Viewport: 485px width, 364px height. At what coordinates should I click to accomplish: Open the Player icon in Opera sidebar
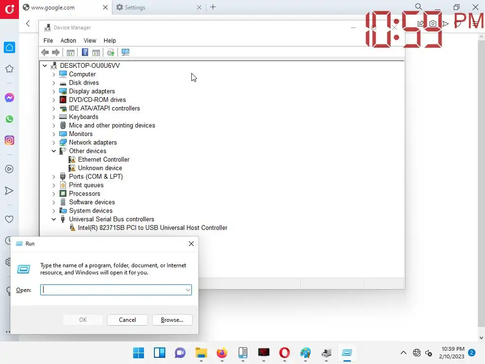pos(9,169)
